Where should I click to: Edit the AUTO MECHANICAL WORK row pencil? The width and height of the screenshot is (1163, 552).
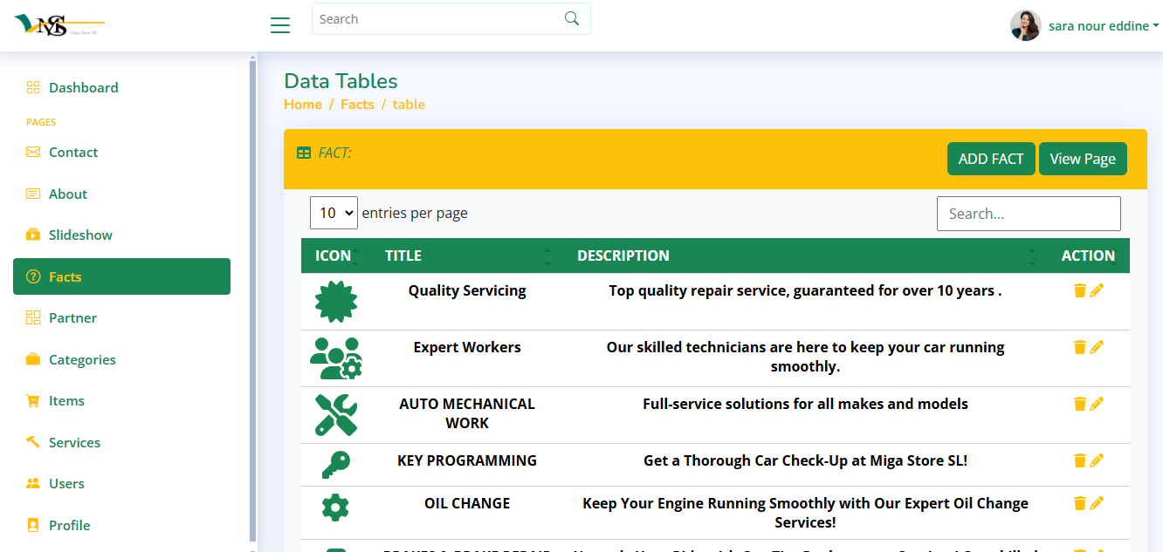point(1097,404)
